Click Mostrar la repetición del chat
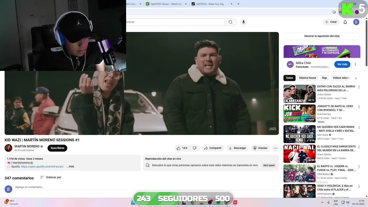This screenshot has height=207, width=368. pyautogui.click(x=322, y=36)
